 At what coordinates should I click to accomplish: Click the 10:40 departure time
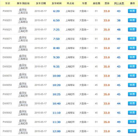56,103
